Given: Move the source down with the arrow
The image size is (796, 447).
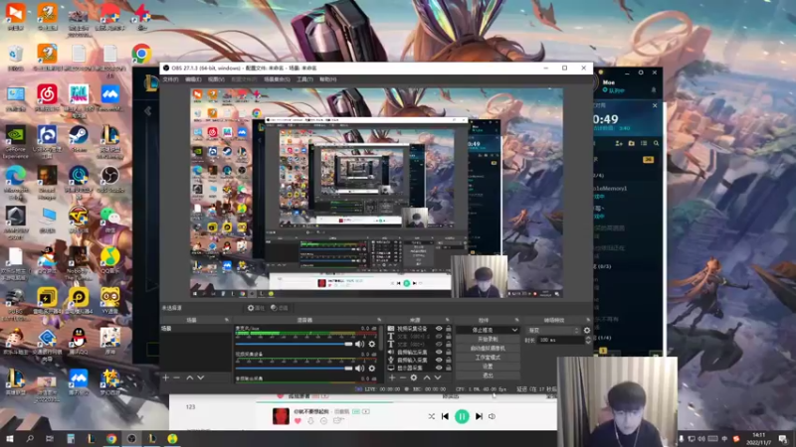Looking at the screenshot, I should pos(438,377).
